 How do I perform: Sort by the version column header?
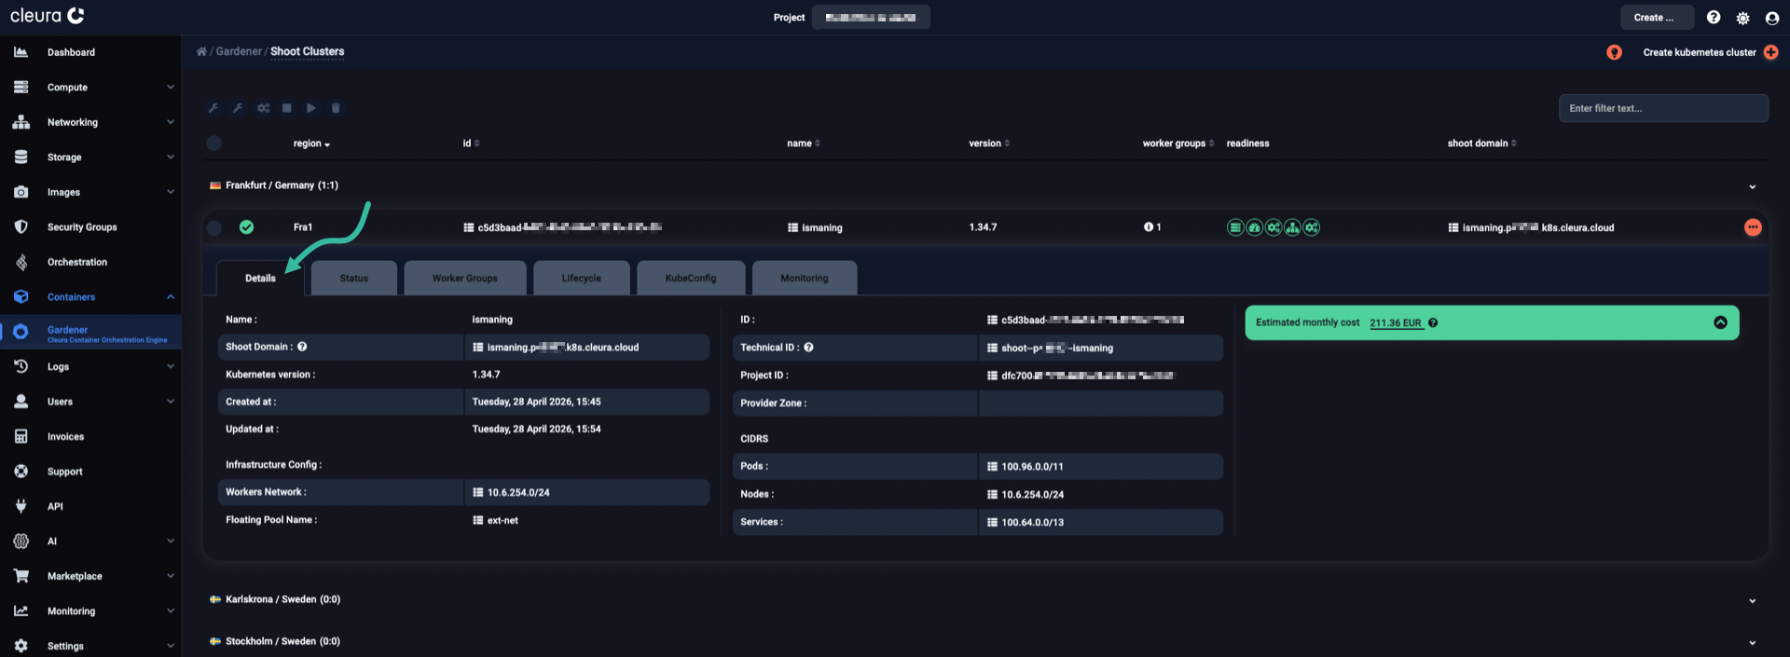(989, 144)
